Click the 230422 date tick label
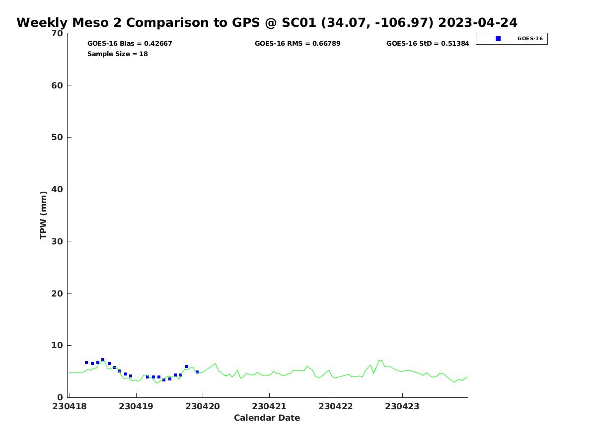 tap(336, 406)
